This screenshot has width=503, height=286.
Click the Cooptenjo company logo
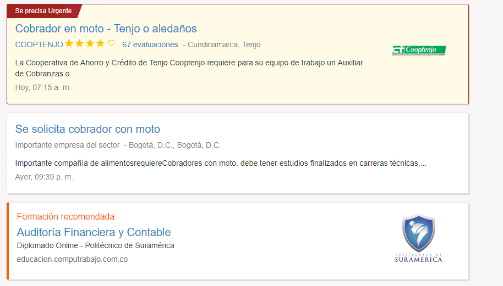point(418,51)
